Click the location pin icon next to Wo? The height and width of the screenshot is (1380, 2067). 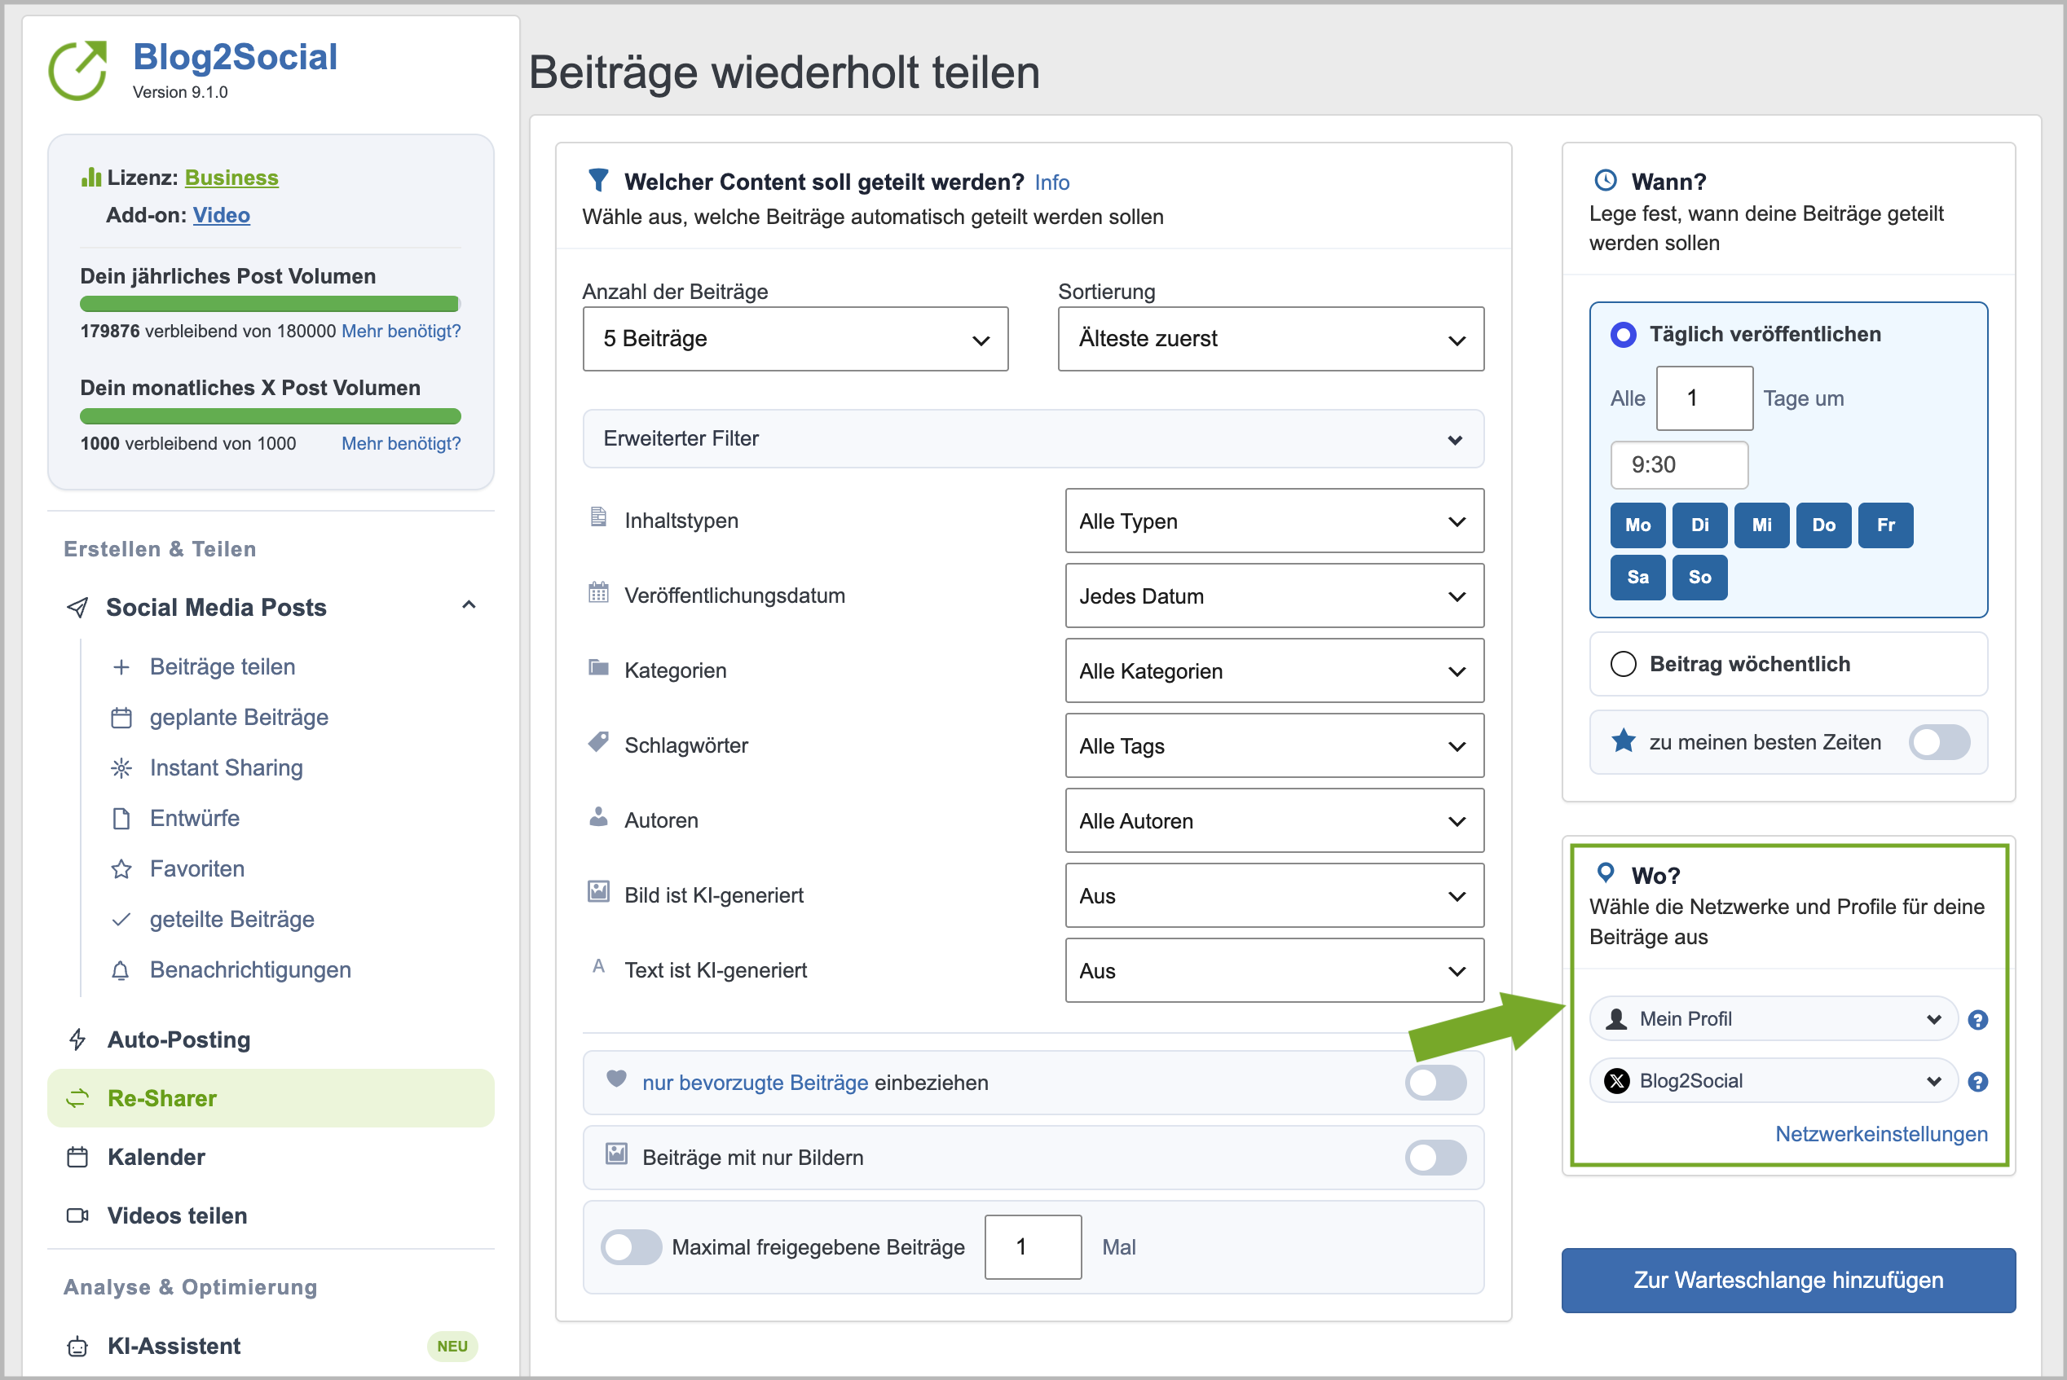[1606, 872]
